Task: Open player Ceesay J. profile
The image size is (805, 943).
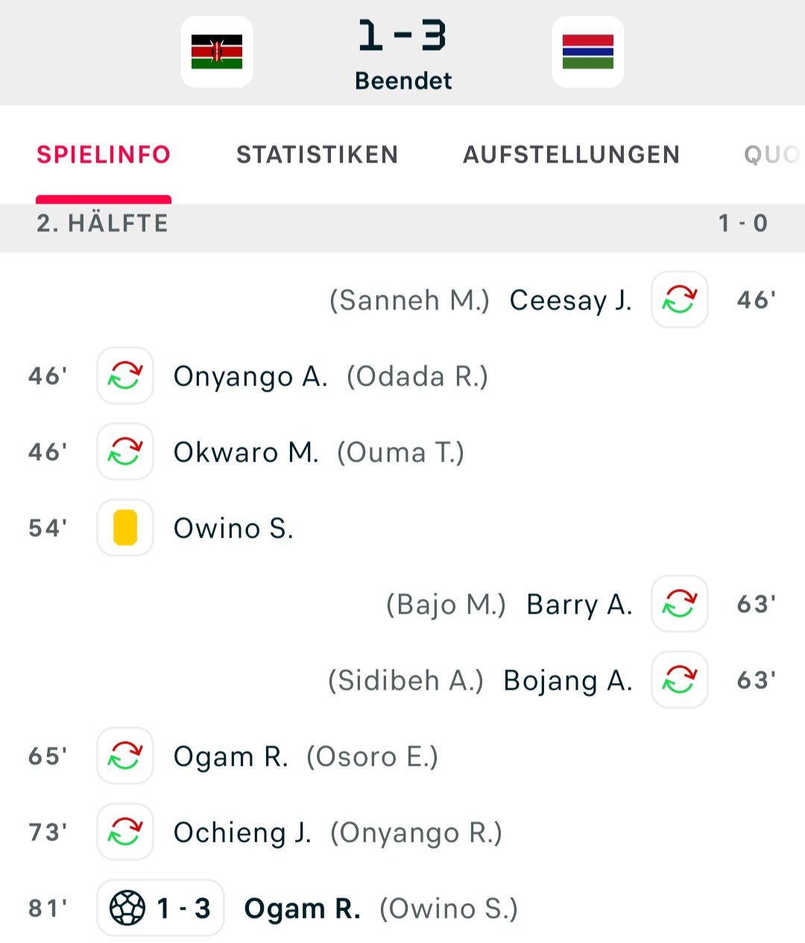Action: (x=571, y=300)
